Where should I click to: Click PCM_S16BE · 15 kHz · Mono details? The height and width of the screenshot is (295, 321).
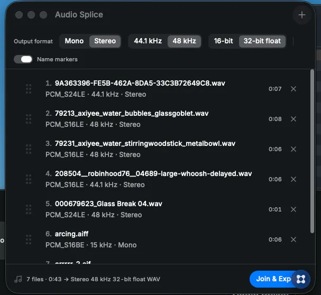(91, 245)
